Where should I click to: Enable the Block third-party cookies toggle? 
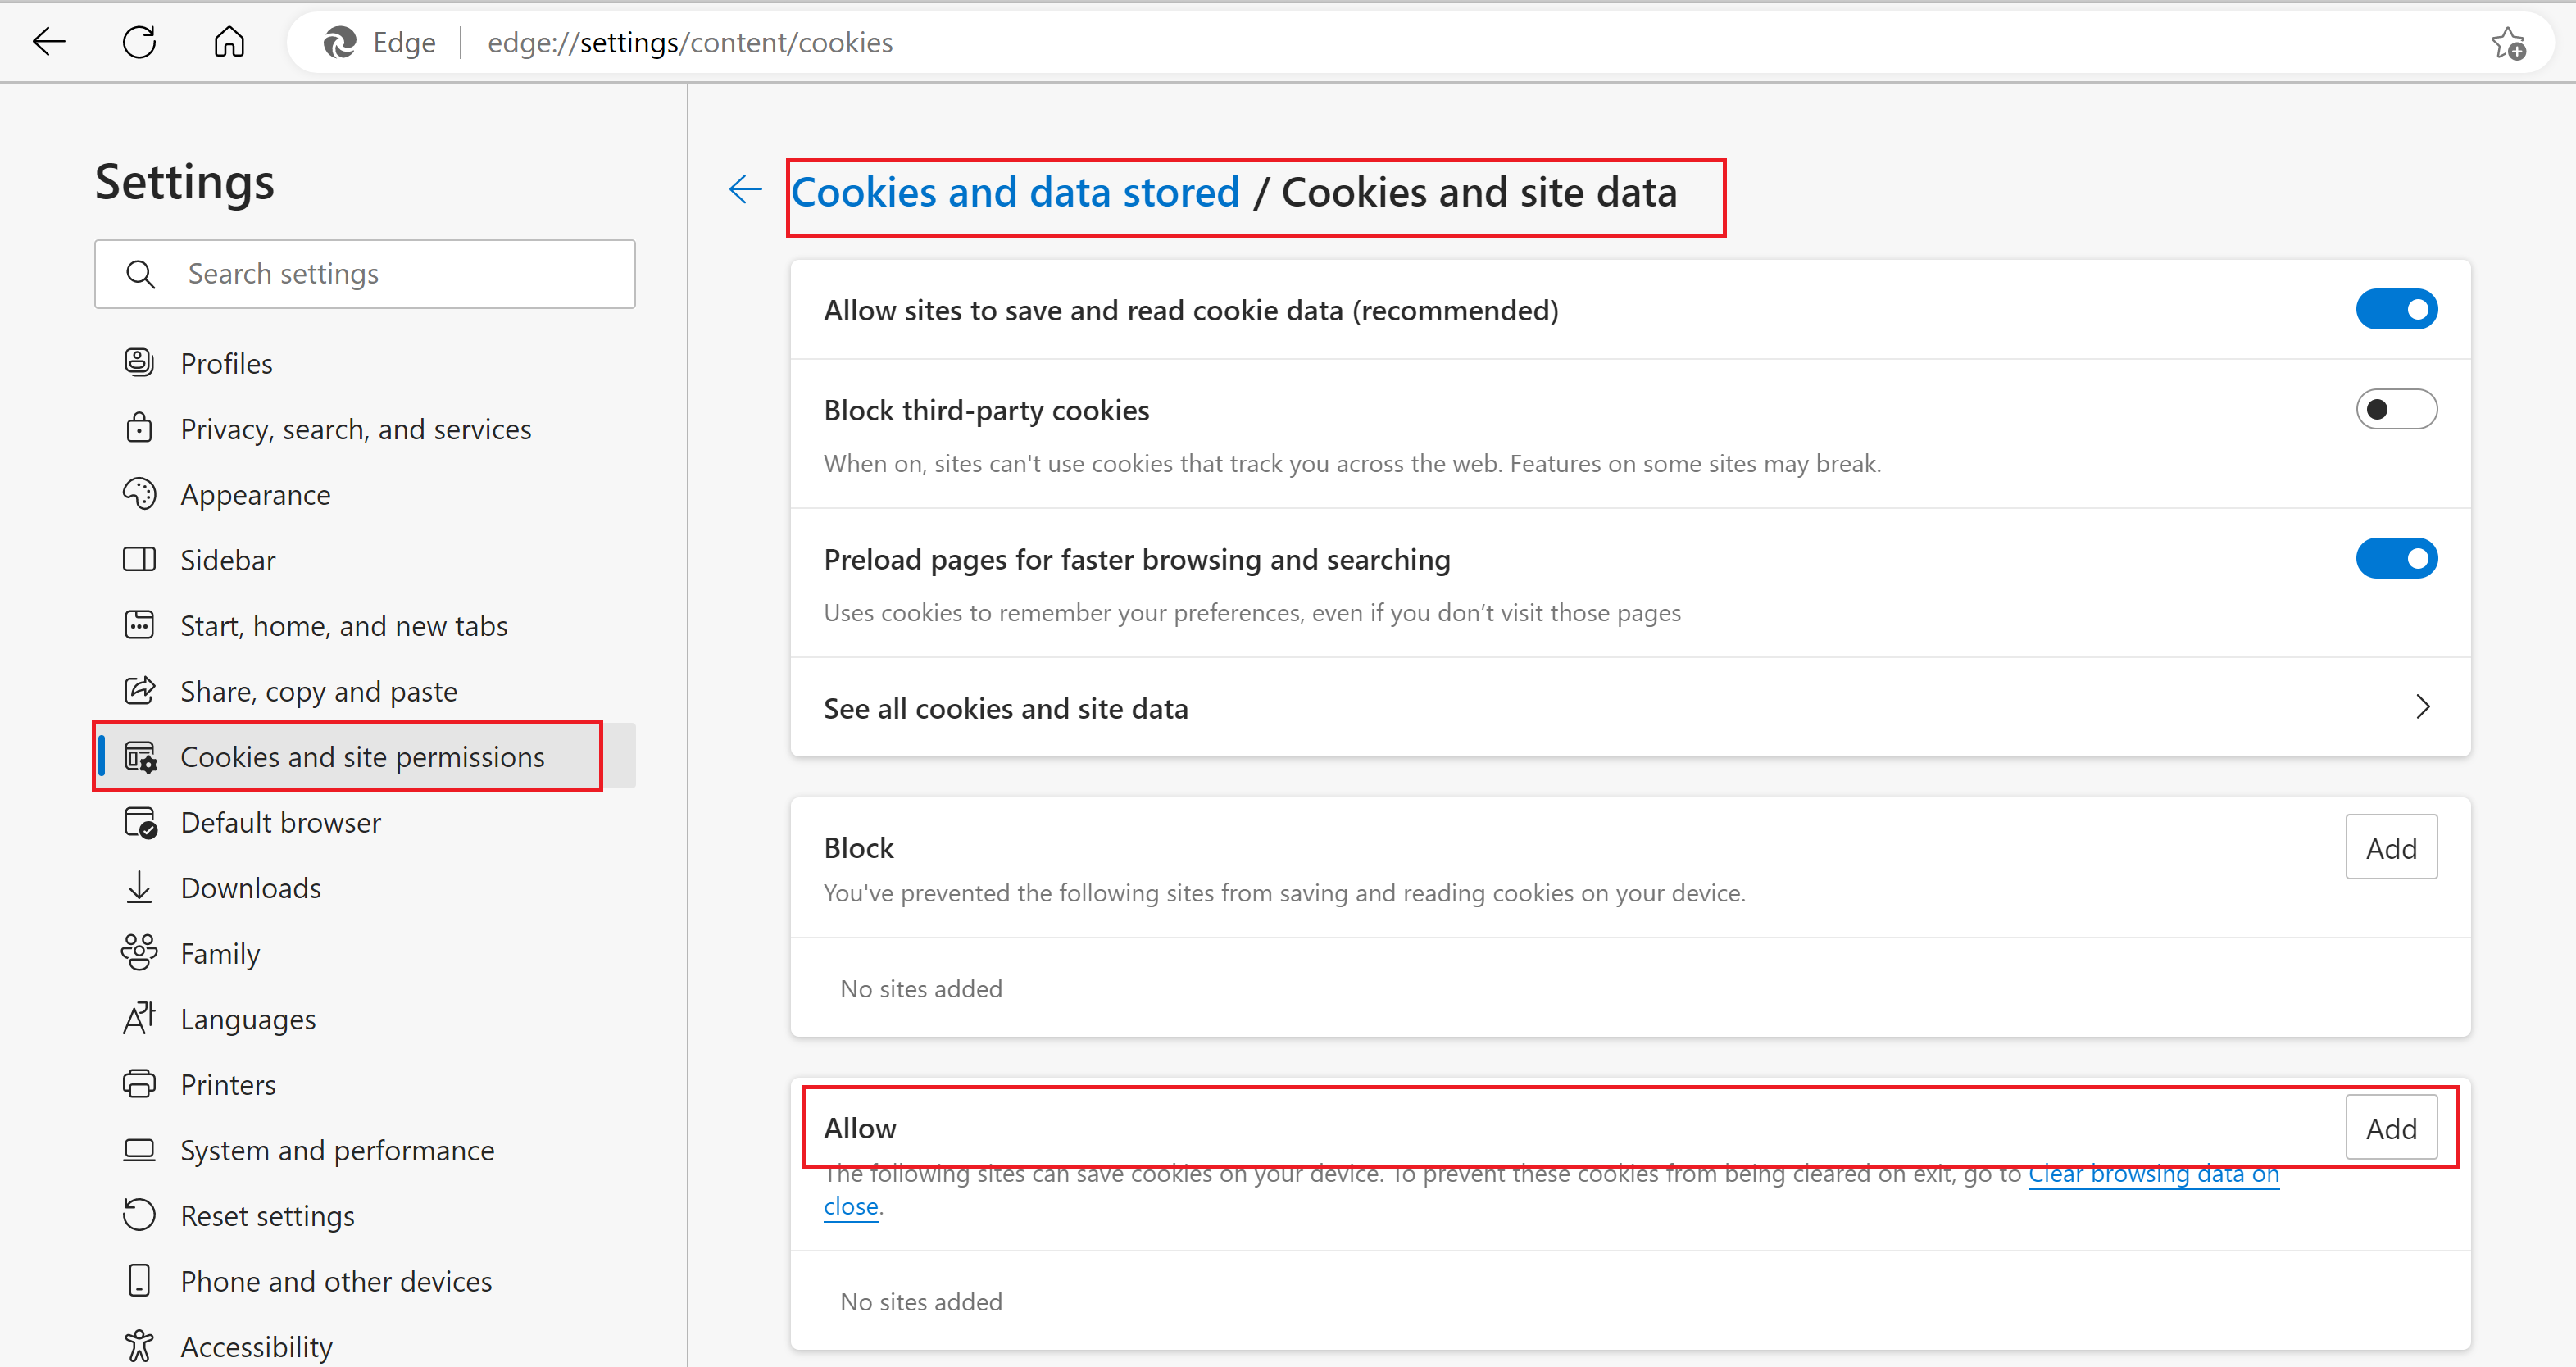2396,409
